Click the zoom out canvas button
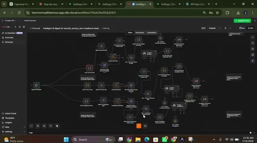The image size is (257, 143). point(44,126)
